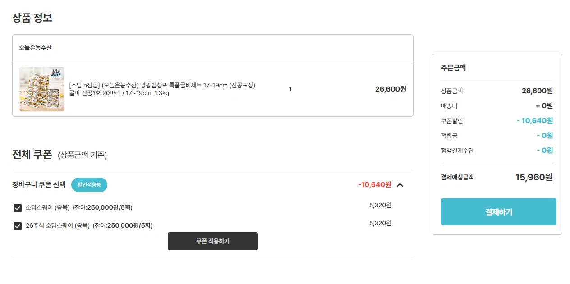Click the 장바구니 쿠폰 선택 label

[39, 184]
